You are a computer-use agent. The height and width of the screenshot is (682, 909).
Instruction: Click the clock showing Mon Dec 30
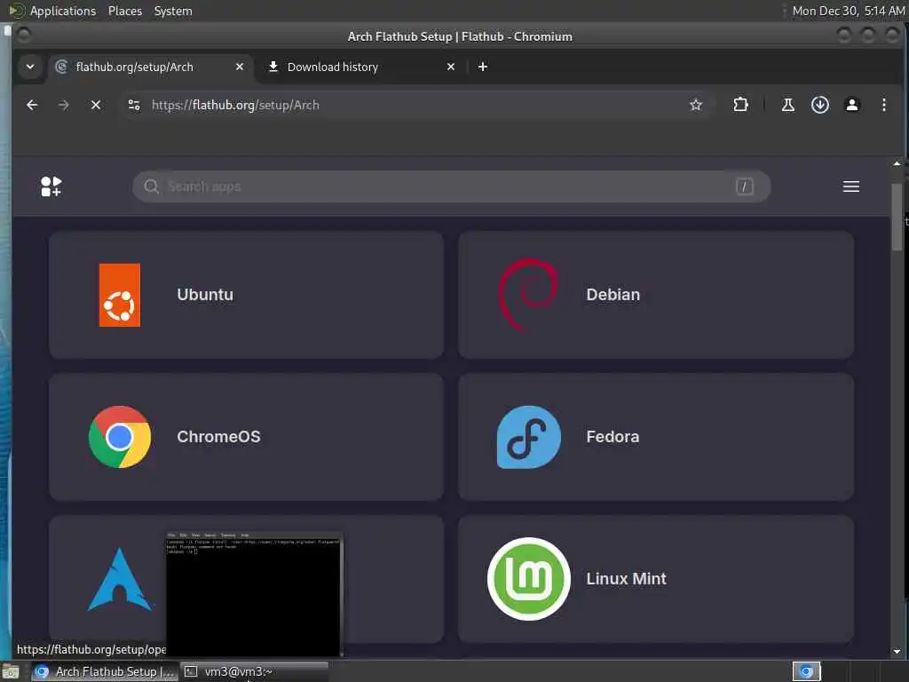click(848, 11)
